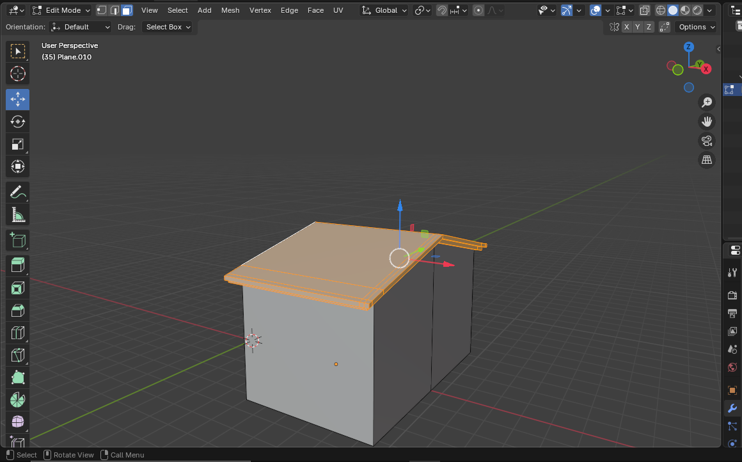The width and height of the screenshot is (742, 462).
Task: Click the Pan view hand button
Action: point(707,122)
